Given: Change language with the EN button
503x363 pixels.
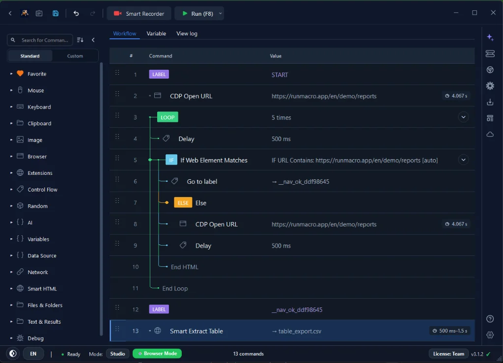Looking at the screenshot, I should click(x=33, y=354).
